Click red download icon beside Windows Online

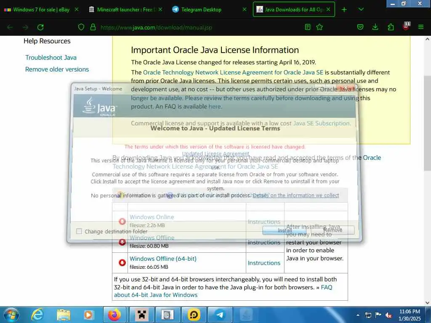pos(122,221)
